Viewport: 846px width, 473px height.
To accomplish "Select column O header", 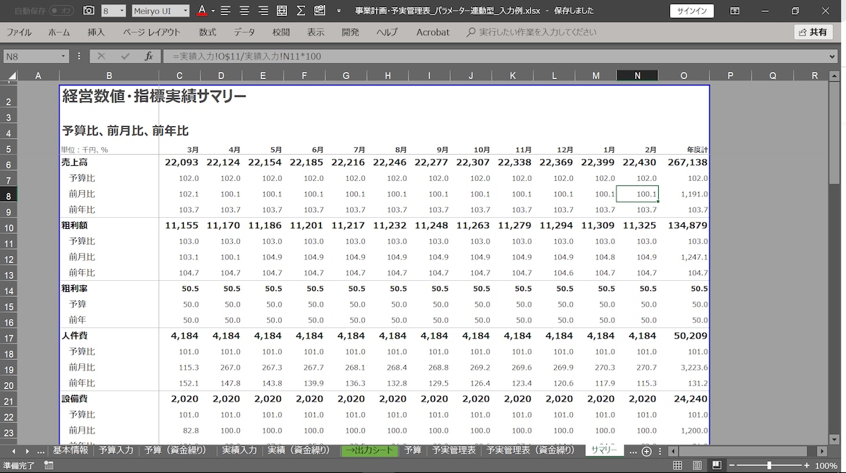I will coord(684,76).
